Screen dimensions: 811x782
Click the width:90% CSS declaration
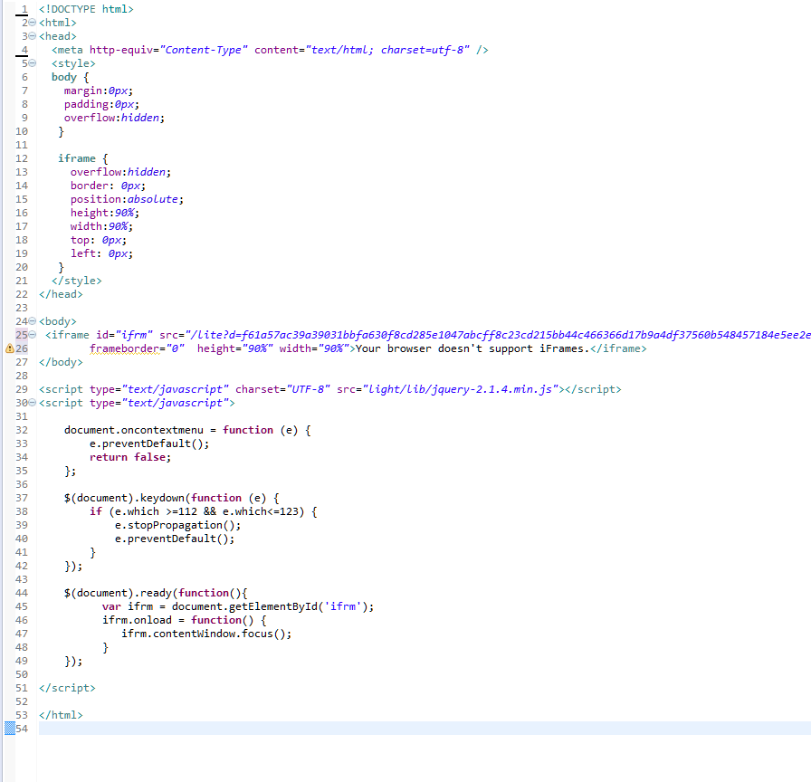(x=101, y=226)
